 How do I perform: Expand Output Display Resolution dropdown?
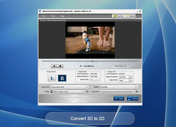[x=131, y=77]
